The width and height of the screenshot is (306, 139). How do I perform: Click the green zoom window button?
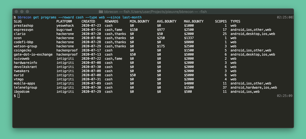27,12
